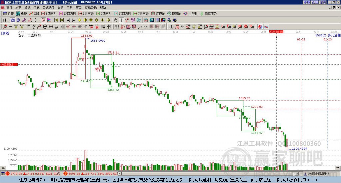Expand the candle style dropdown arrow
Image resolution: width=341 pixels, height=183 pixels.
pyautogui.click(x=39, y=20)
